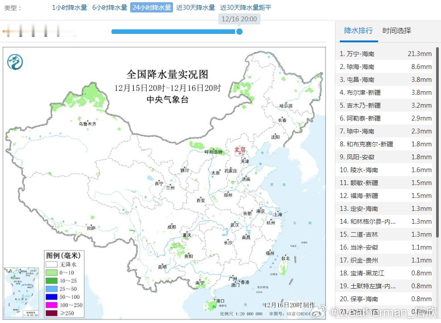
Task: Select ranking entry 保亭-海南 0.8mm
Action: (x=383, y=299)
